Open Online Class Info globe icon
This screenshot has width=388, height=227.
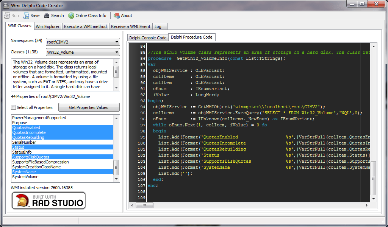pos(71,16)
